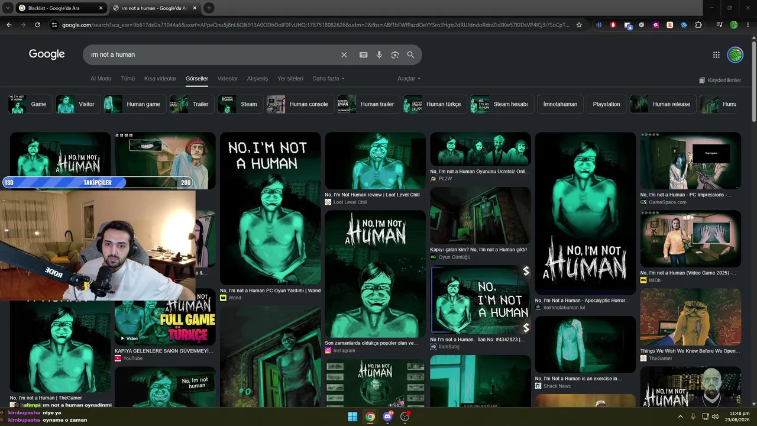This screenshot has height=426, width=757.
Task: Apply the 'Human console' filter chip
Action: click(300, 104)
